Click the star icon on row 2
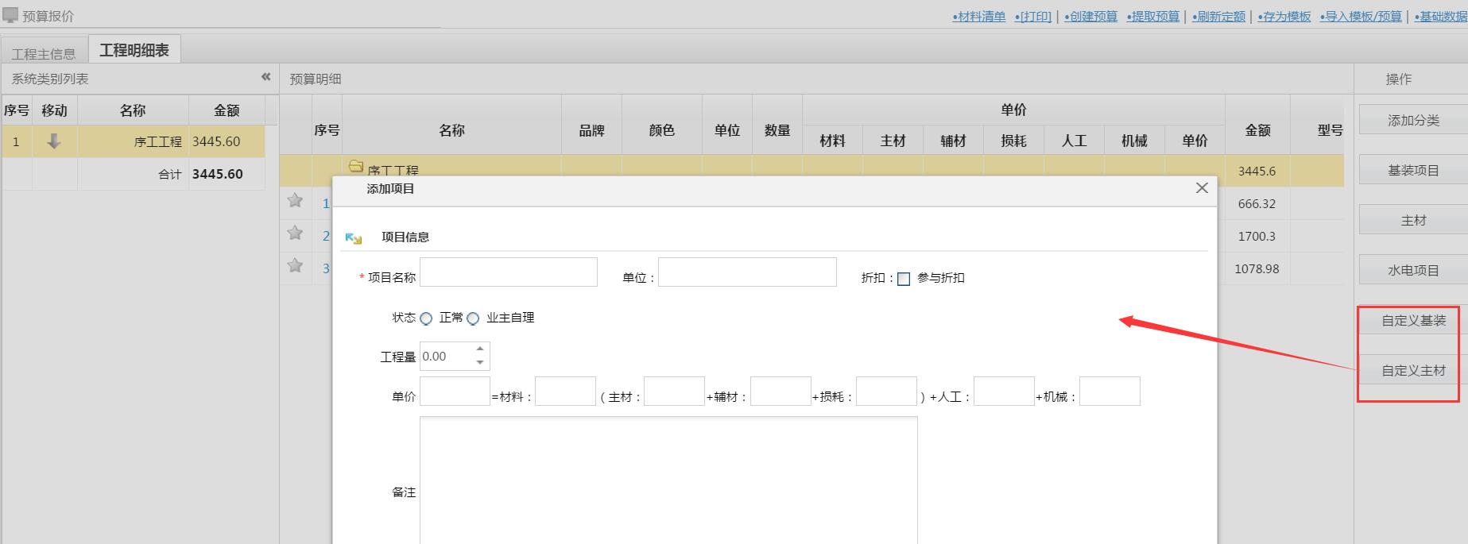1468x544 pixels. pyautogui.click(x=295, y=233)
